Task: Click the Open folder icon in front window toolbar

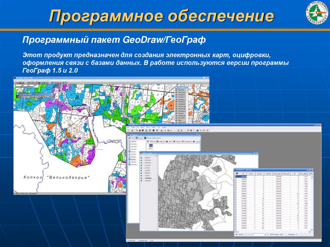Action: pos(132,130)
